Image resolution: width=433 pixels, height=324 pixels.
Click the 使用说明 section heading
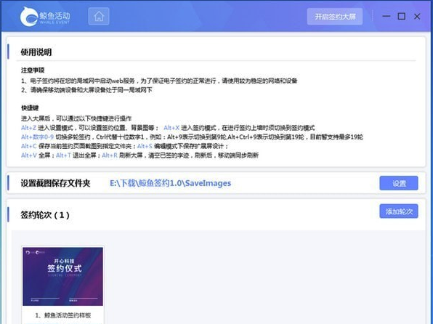point(36,52)
